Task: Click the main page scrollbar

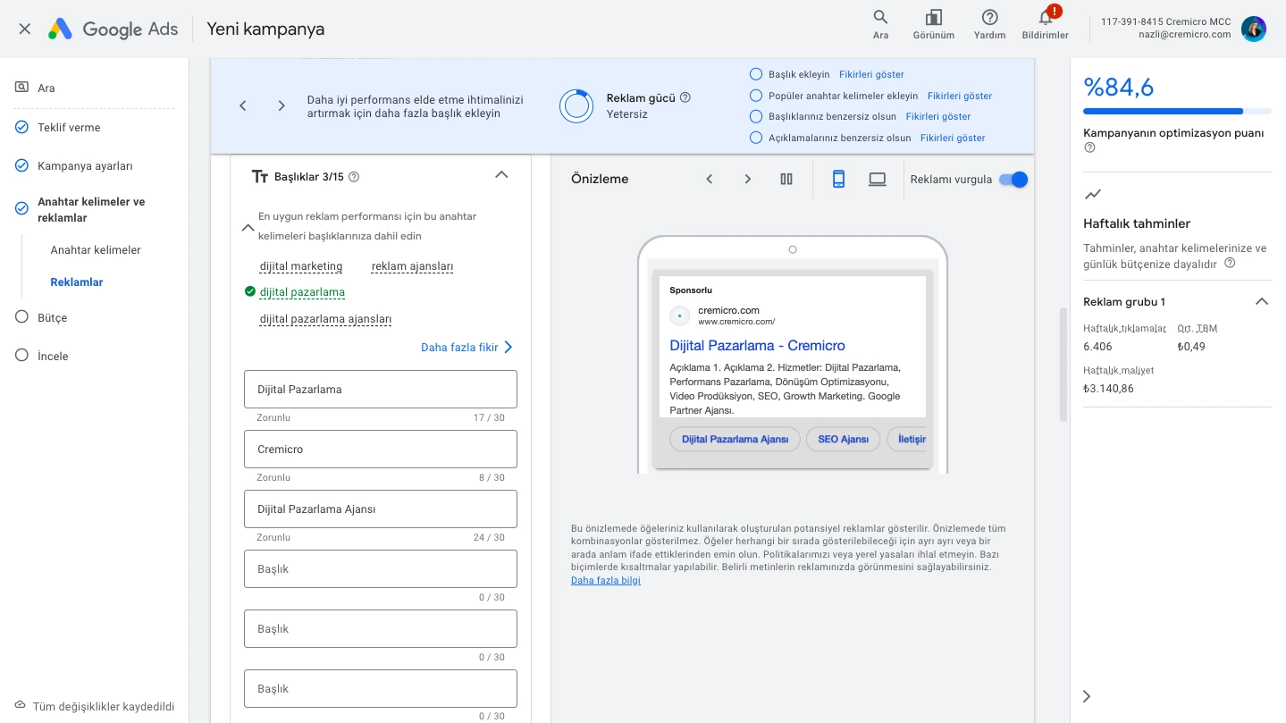Action: coord(1063,364)
